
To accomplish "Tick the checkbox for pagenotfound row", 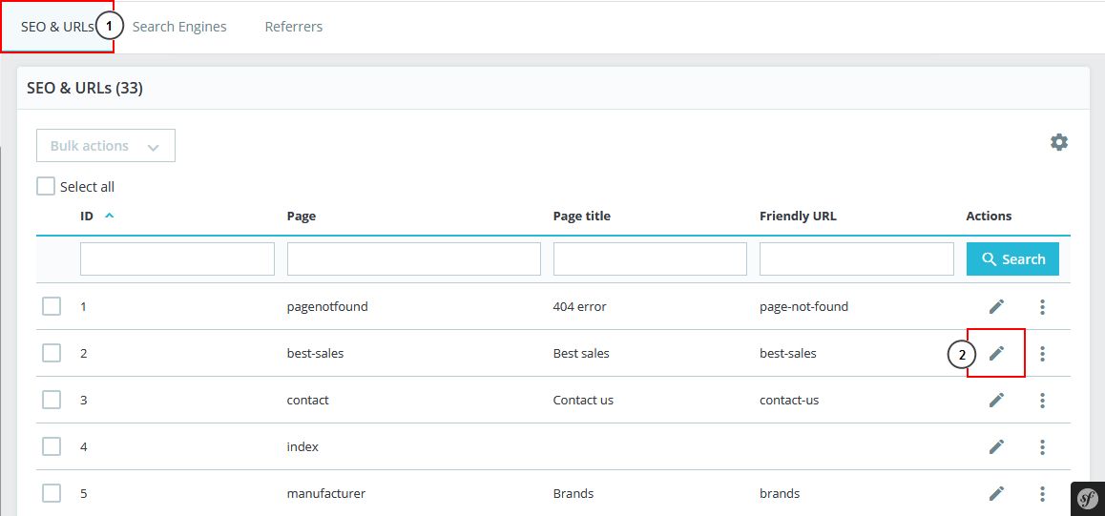I will (x=52, y=306).
